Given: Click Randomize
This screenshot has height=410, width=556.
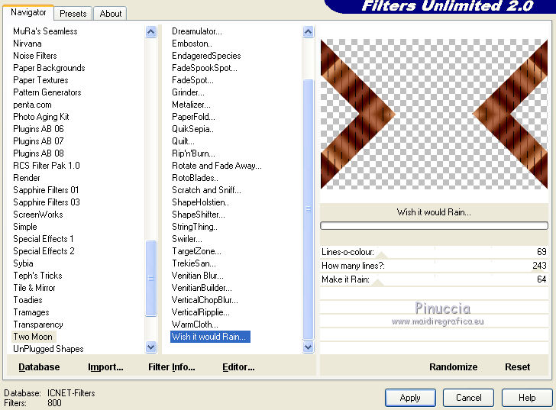Looking at the screenshot, I should pyautogui.click(x=453, y=366).
